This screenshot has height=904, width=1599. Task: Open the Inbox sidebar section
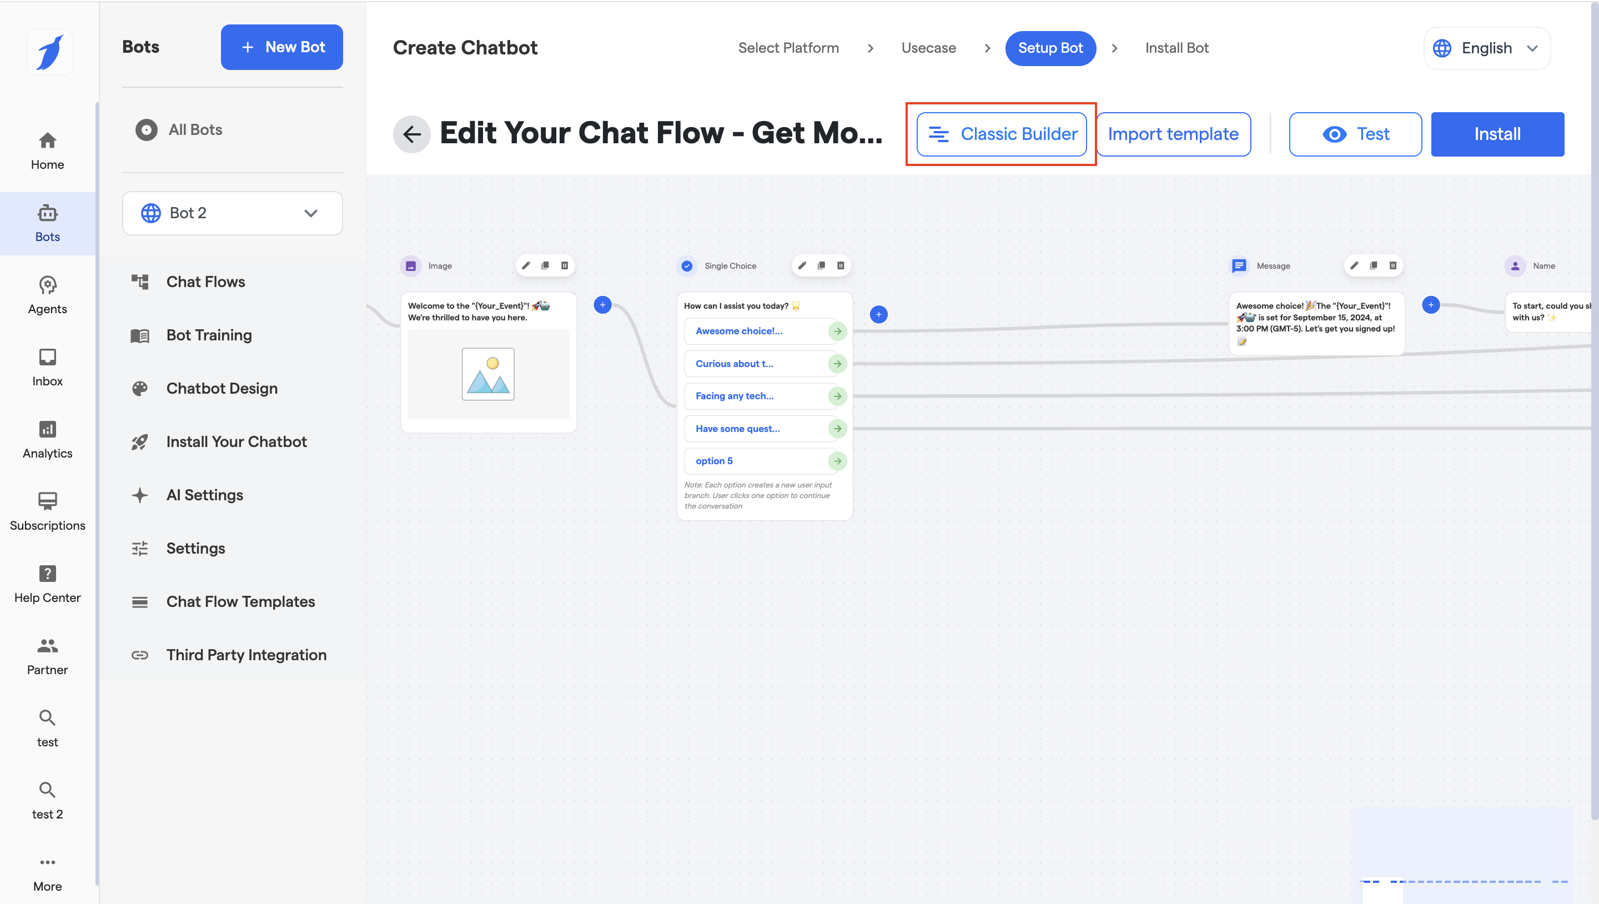[x=47, y=367]
